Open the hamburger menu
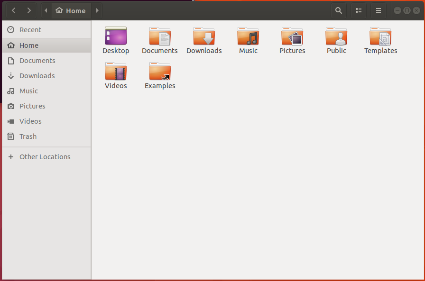 tap(379, 10)
